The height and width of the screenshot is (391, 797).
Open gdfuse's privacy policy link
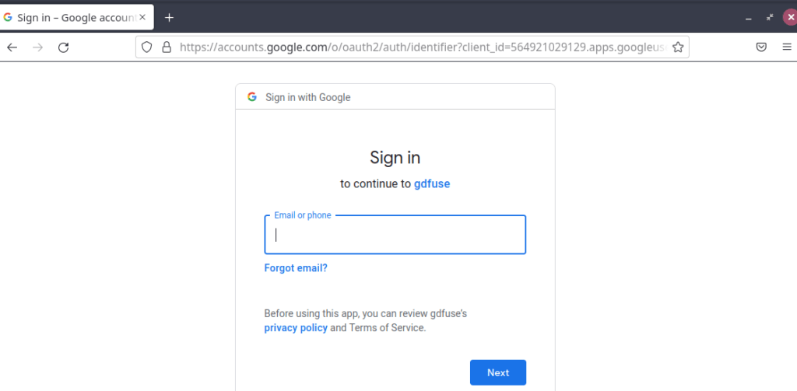tap(296, 327)
